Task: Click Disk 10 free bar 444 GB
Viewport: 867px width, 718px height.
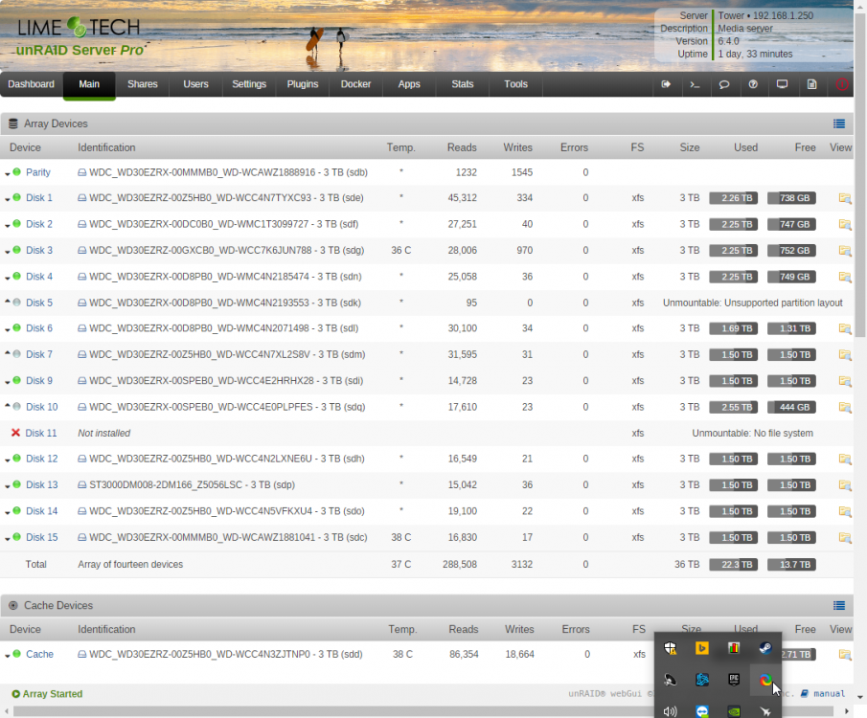Action: [x=792, y=408]
